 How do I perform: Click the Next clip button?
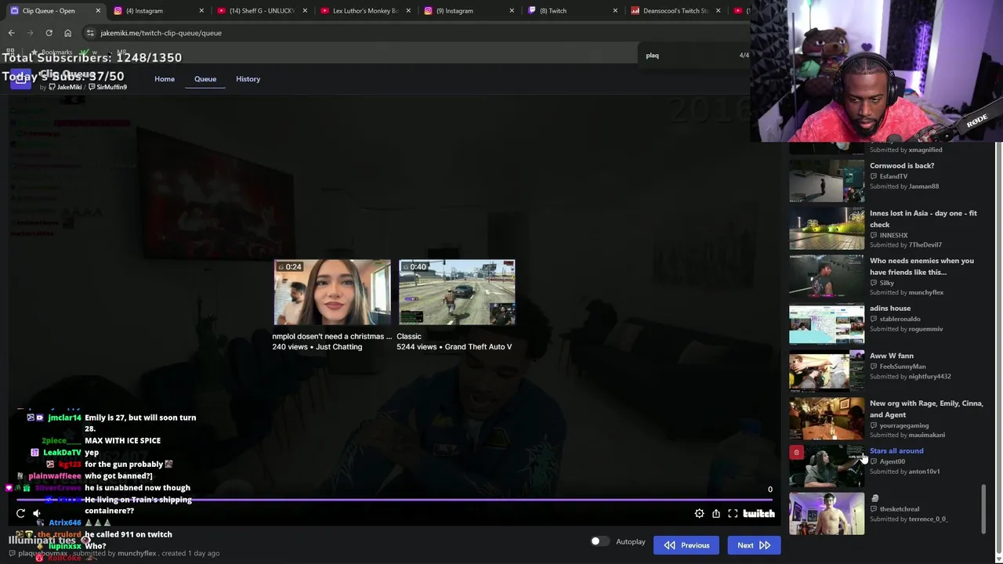(753, 545)
